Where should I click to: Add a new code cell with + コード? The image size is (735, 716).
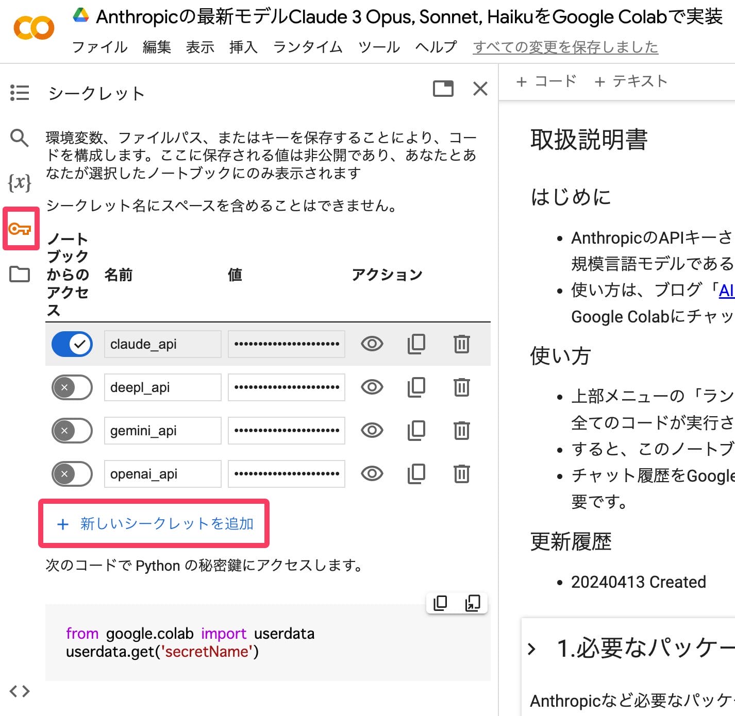point(546,81)
